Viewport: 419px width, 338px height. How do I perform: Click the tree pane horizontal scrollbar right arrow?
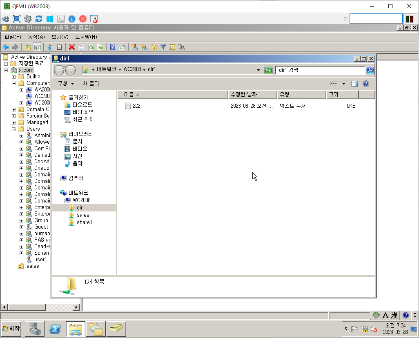[76, 307]
